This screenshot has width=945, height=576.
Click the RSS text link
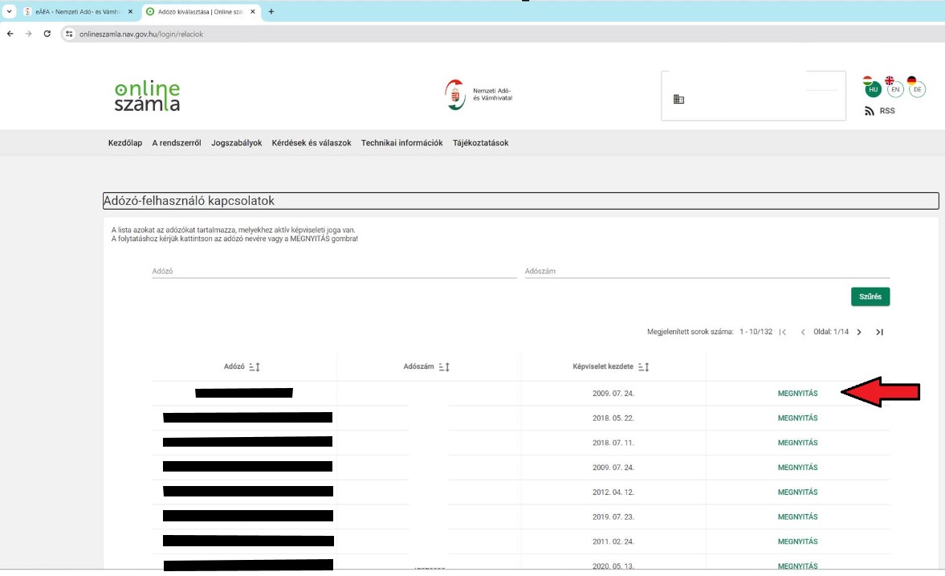[887, 111]
